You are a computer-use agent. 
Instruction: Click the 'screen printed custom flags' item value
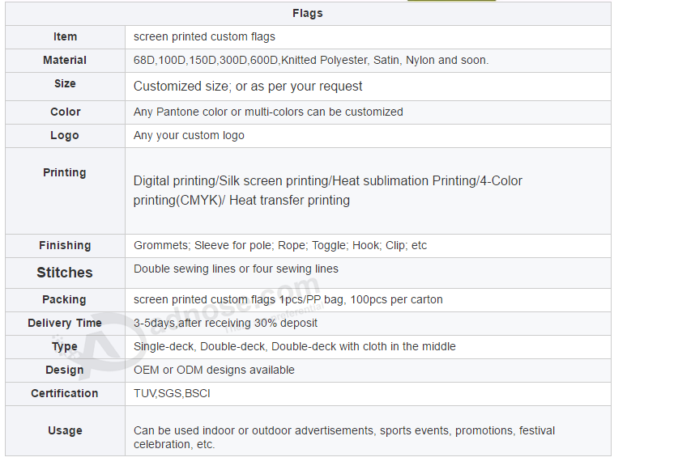(204, 36)
